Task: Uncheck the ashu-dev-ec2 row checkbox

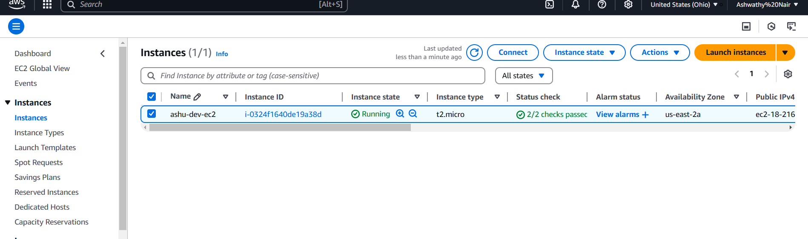Action: (152, 114)
